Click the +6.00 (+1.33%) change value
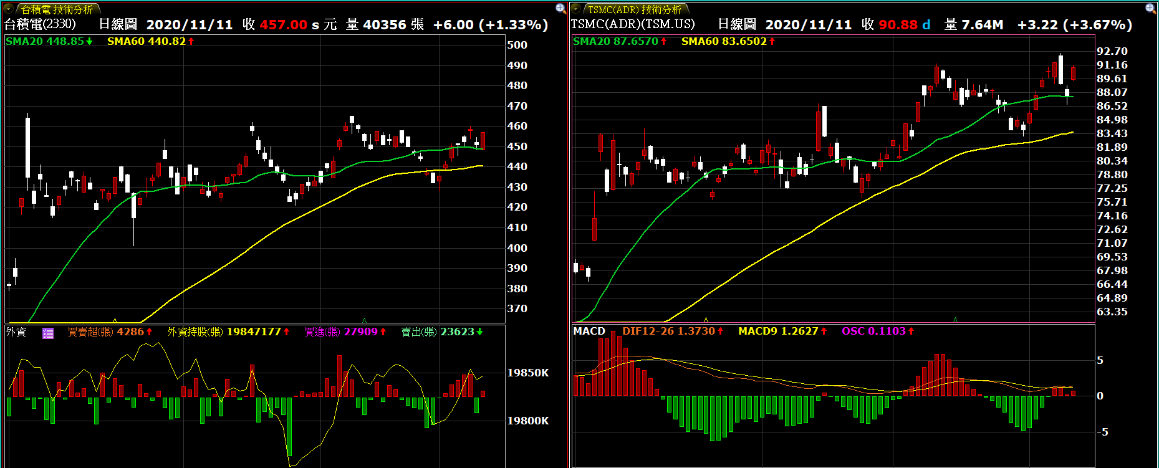The image size is (1159, 468). [491, 24]
